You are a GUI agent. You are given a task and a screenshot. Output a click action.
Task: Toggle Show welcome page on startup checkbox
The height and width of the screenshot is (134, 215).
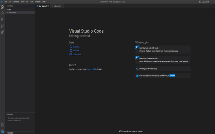click(120, 131)
